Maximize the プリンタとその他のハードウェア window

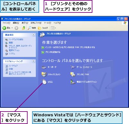[x=122, y=19]
